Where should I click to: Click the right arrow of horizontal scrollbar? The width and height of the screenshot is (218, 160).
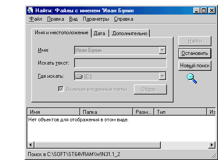212,145
